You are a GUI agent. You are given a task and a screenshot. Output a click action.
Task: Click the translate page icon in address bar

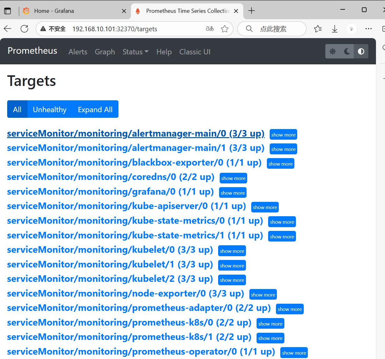point(210,29)
